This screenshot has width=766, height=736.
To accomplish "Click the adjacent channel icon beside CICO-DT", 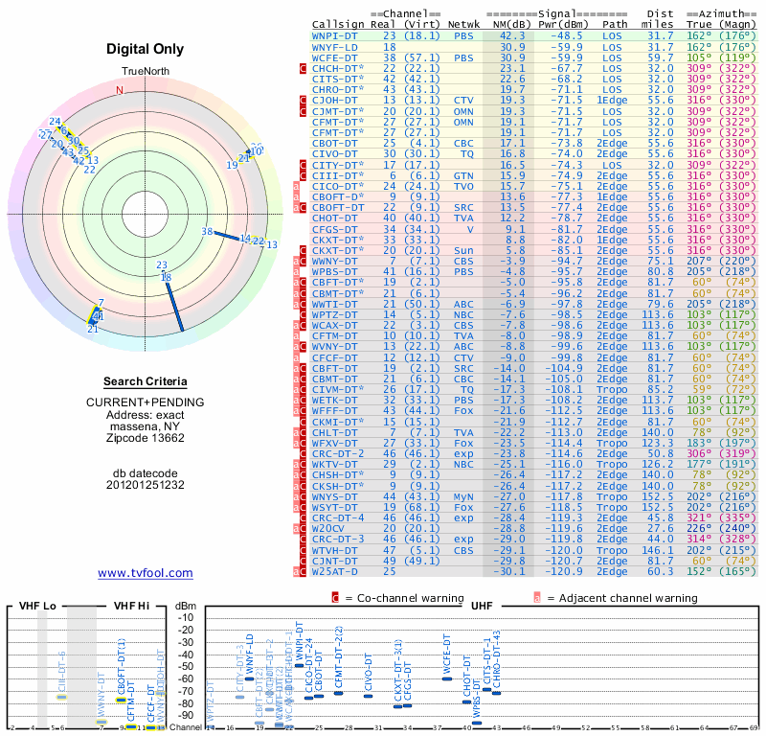I will (297, 186).
